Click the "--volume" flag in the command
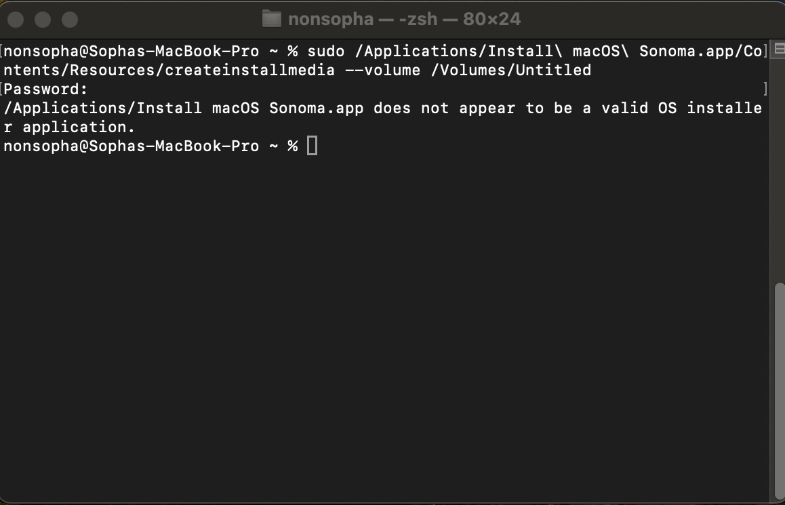785x505 pixels. pyautogui.click(x=383, y=70)
